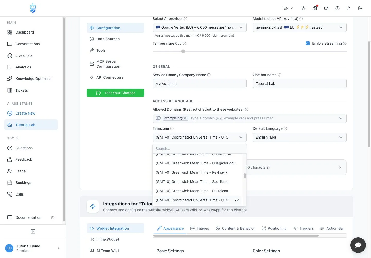The width and height of the screenshot is (371, 258).
Task: Click the lightning bolt Integrations icon
Action: [93, 206]
